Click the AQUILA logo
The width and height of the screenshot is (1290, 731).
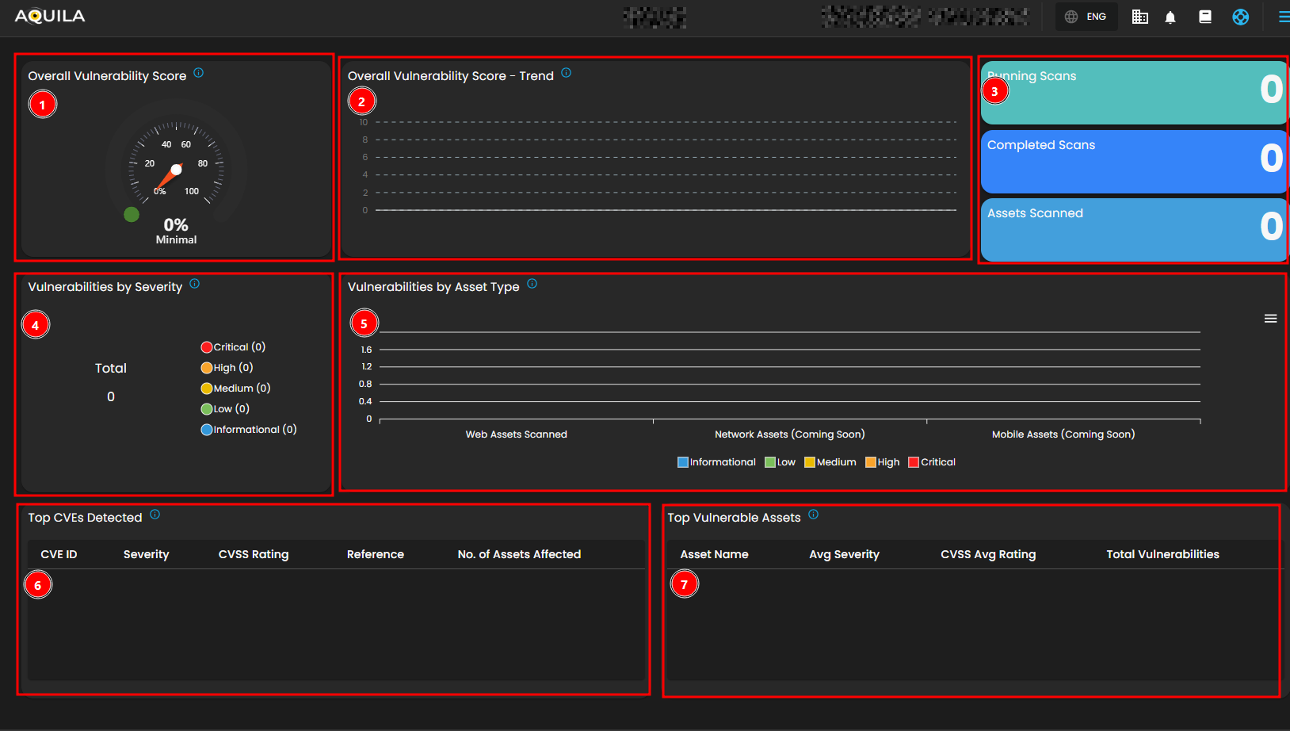point(50,17)
